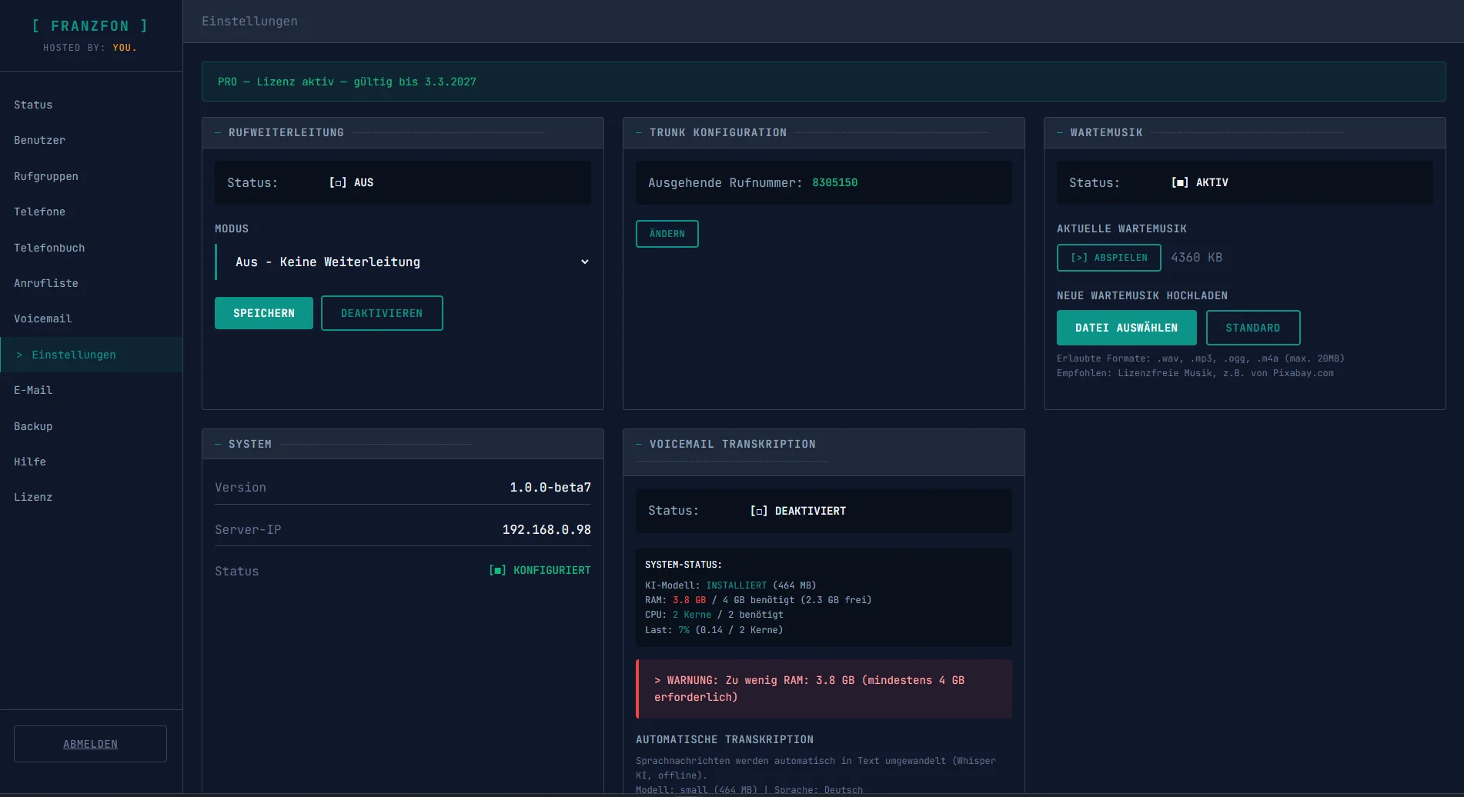
Task: Open the Modus dropdown for call forwarding
Action: click(403, 262)
